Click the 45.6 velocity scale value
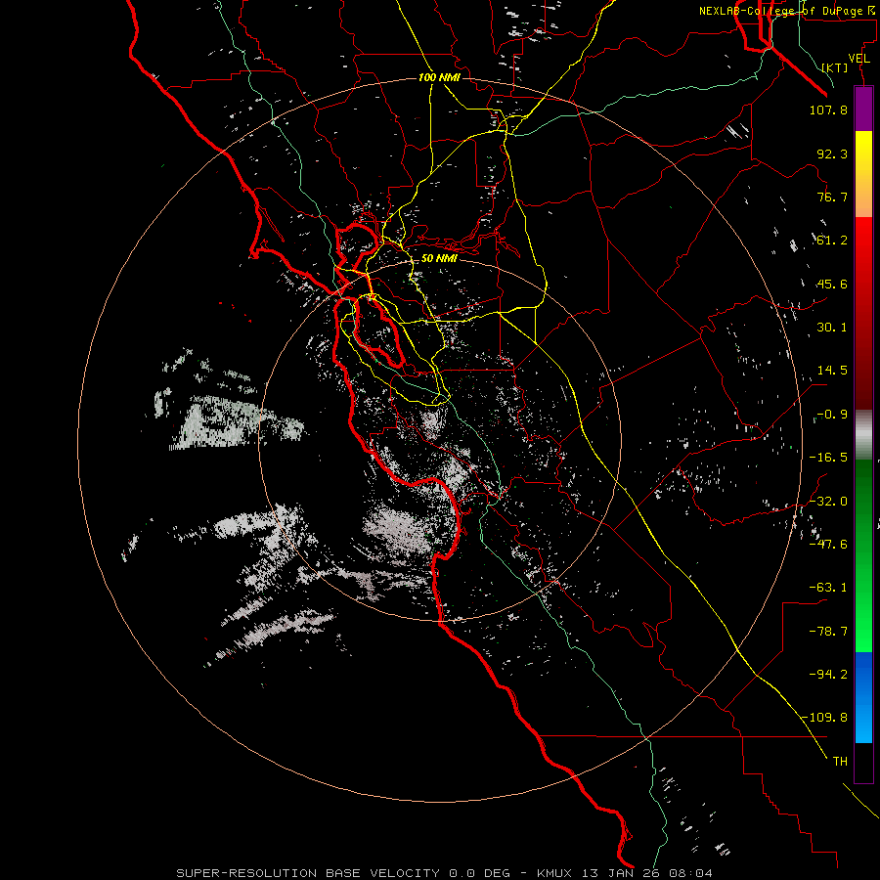 (x=832, y=284)
